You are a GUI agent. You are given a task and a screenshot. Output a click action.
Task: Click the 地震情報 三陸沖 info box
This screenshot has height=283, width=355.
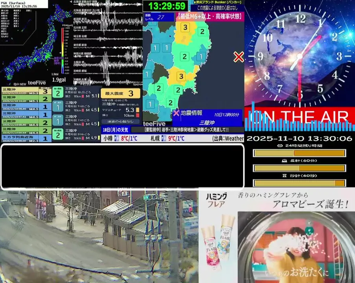pyautogui.click(x=207, y=118)
